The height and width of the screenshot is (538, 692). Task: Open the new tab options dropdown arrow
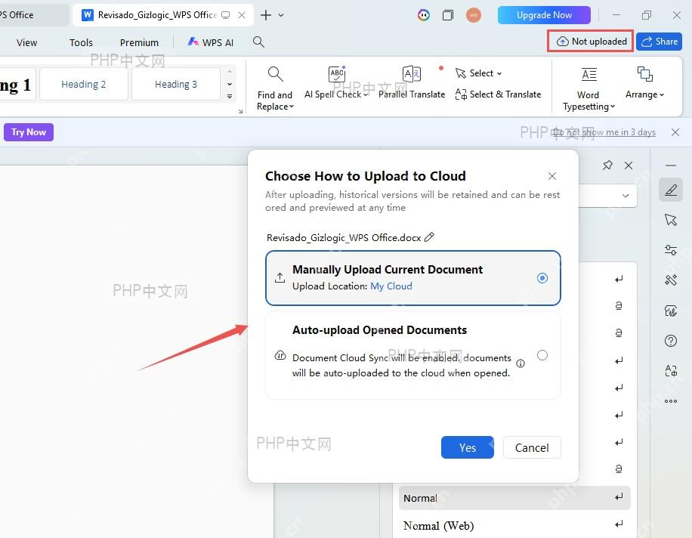[x=281, y=15]
